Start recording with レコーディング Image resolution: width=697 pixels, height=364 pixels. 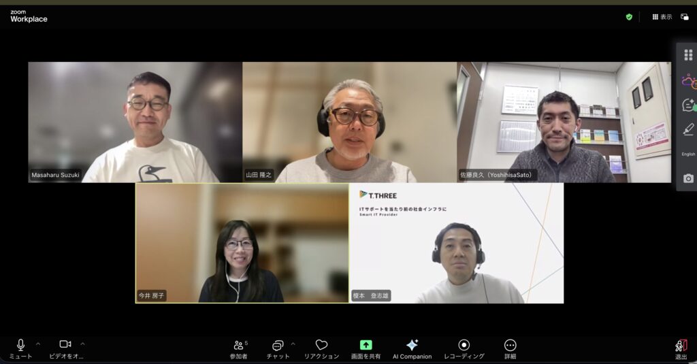point(464,346)
